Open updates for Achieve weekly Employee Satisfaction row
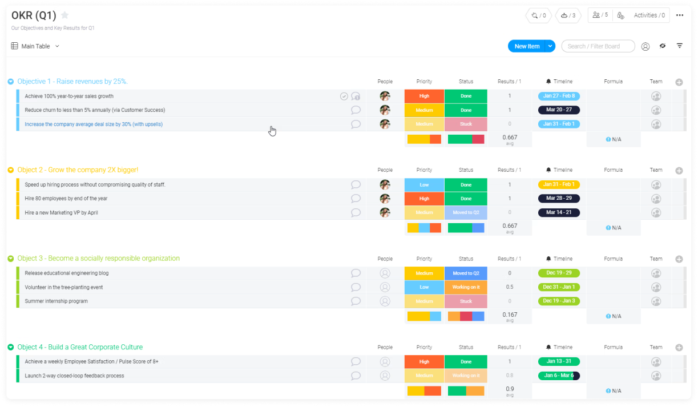Screen dimensions: 698x407 click(x=356, y=362)
